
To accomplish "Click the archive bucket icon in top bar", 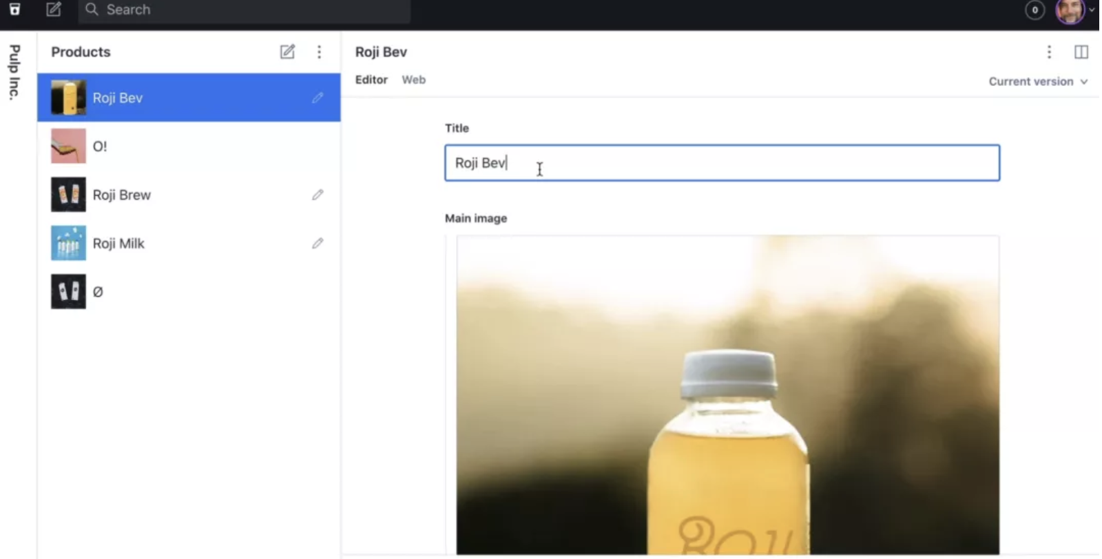I will [14, 9].
